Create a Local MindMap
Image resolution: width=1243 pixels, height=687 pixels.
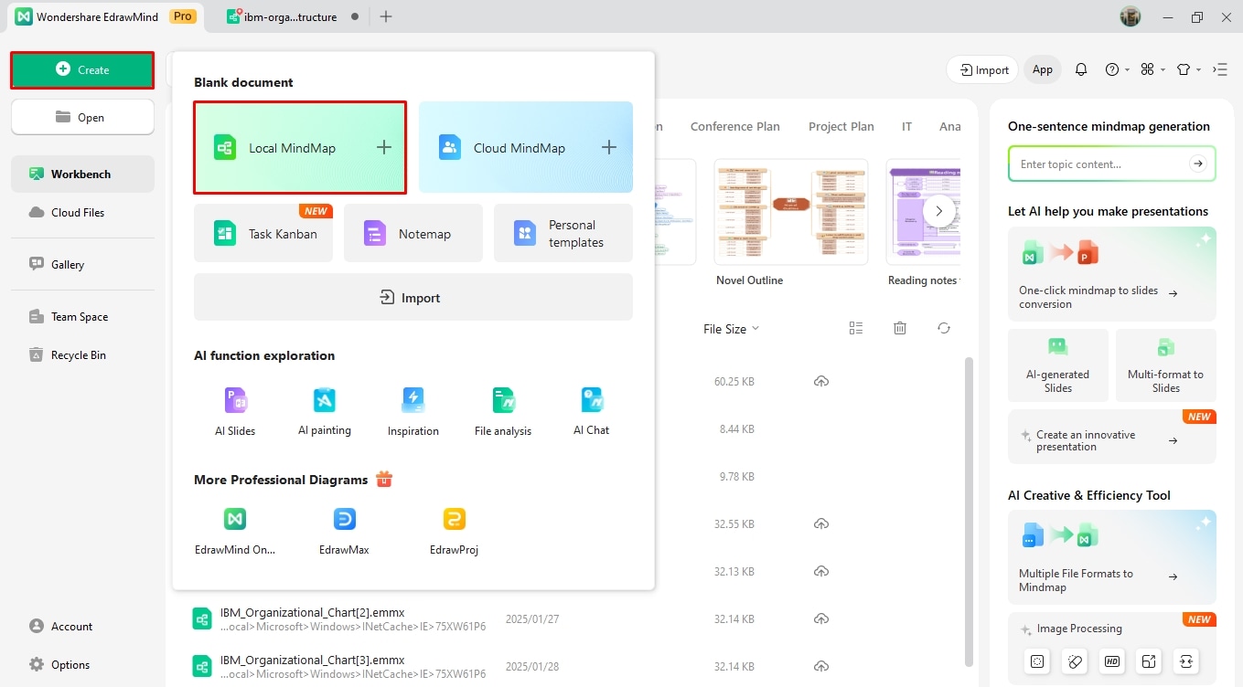(x=300, y=148)
